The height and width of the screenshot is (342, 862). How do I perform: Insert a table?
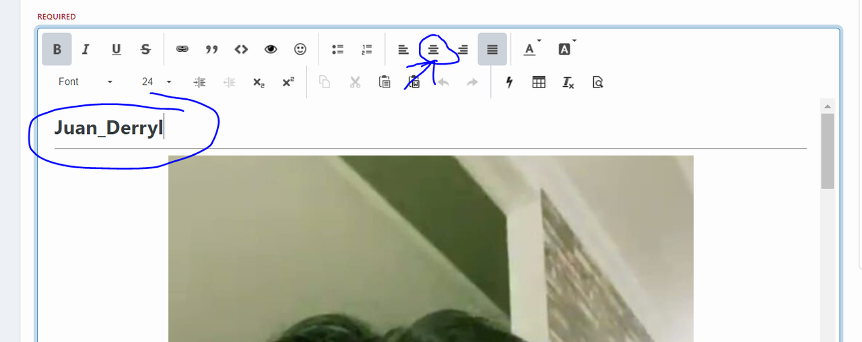click(x=539, y=82)
